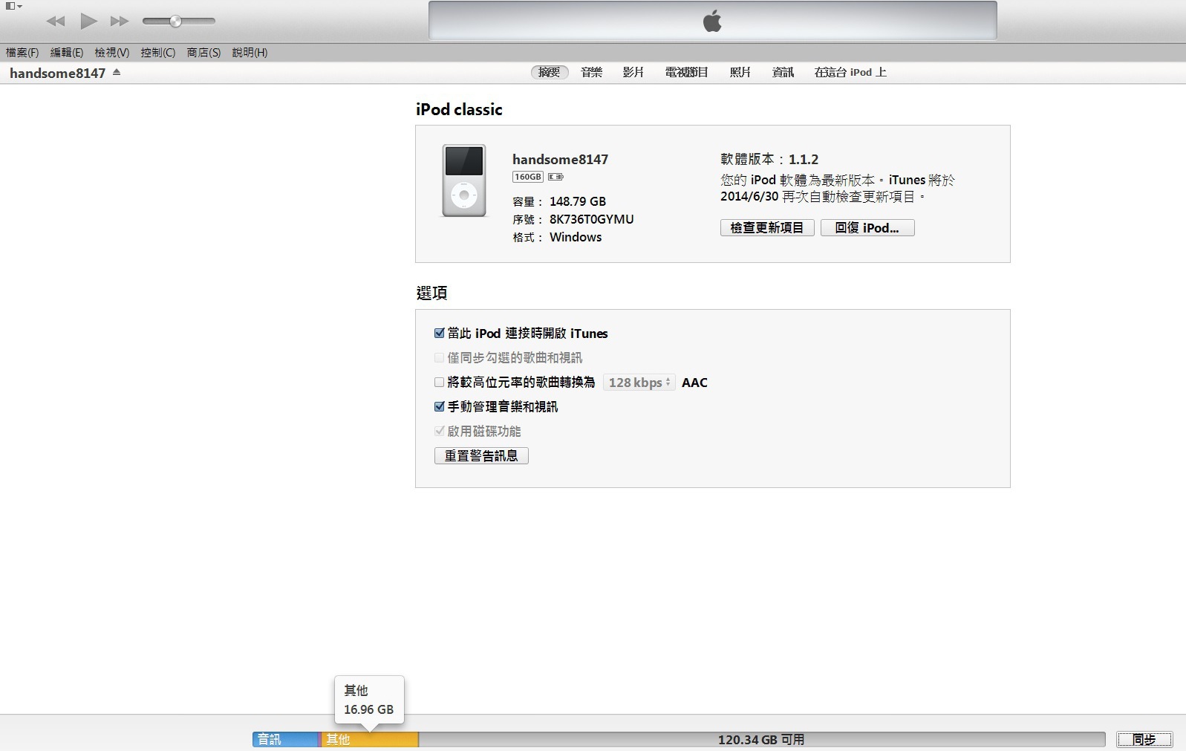Switch to the 電視節目 tab
This screenshot has width=1186, height=751.
pyautogui.click(x=687, y=72)
